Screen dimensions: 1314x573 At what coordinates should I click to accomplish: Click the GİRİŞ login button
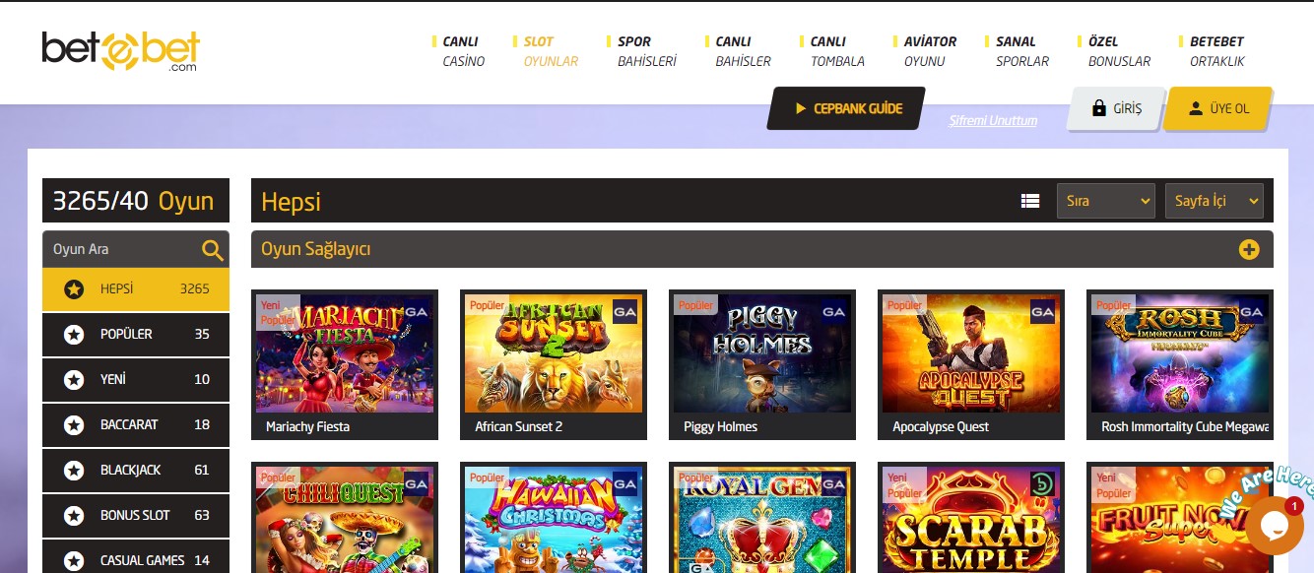(x=1116, y=109)
